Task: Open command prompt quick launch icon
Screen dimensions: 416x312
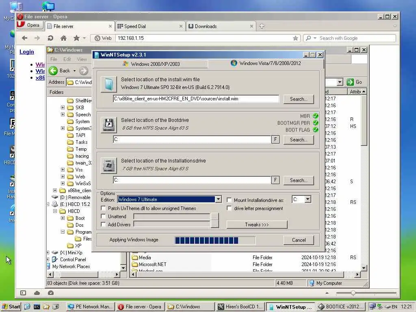Action: click(x=37, y=307)
